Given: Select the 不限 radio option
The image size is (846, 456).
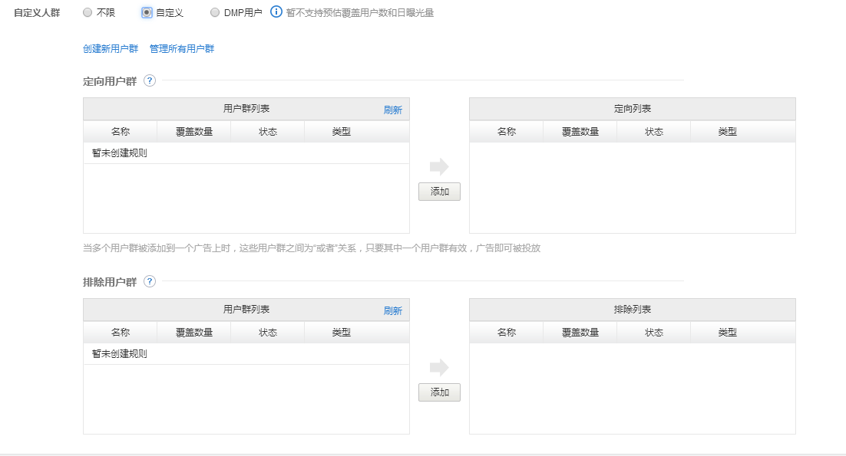Looking at the screenshot, I should click(x=87, y=13).
